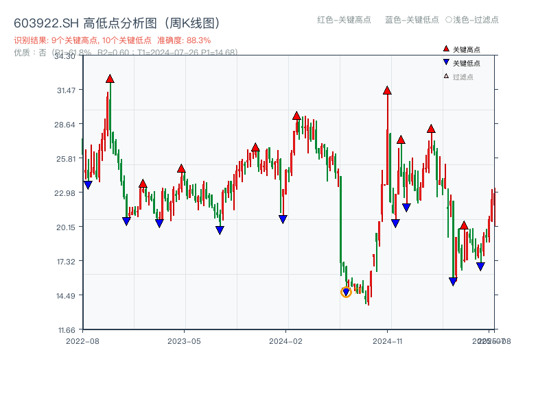Click the header text 浅色-过滤点
Image resolution: width=549 pixels, height=411 pixels.
tap(476, 20)
